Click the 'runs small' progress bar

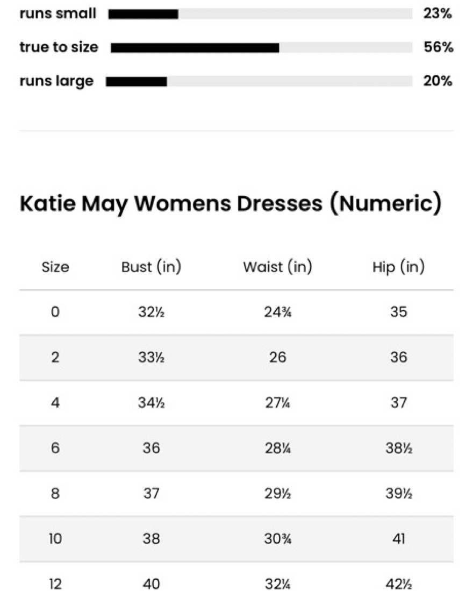[x=260, y=14]
